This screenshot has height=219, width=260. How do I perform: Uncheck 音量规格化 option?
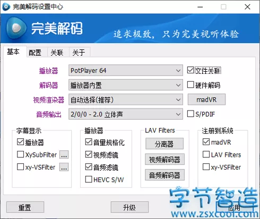[x=89, y=142]
